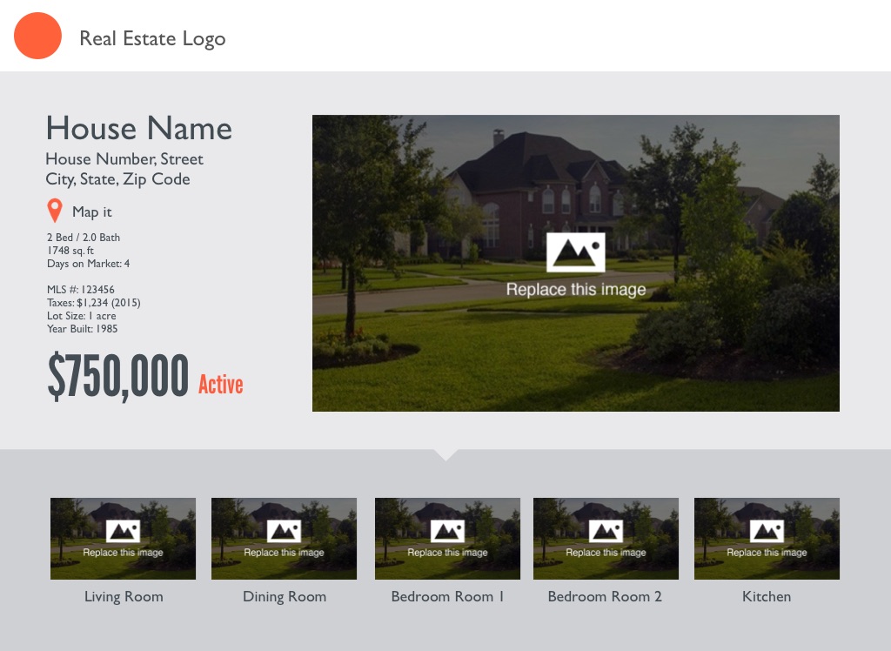Click the Bedroom Room 1 thumbnail's picture icon
The image size is (891, 651).
pyautogui.click(x=447, y=531)
